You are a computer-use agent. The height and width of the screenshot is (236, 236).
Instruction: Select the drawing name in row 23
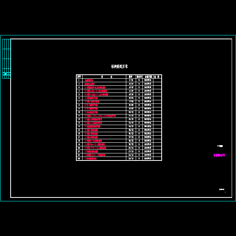90,159
